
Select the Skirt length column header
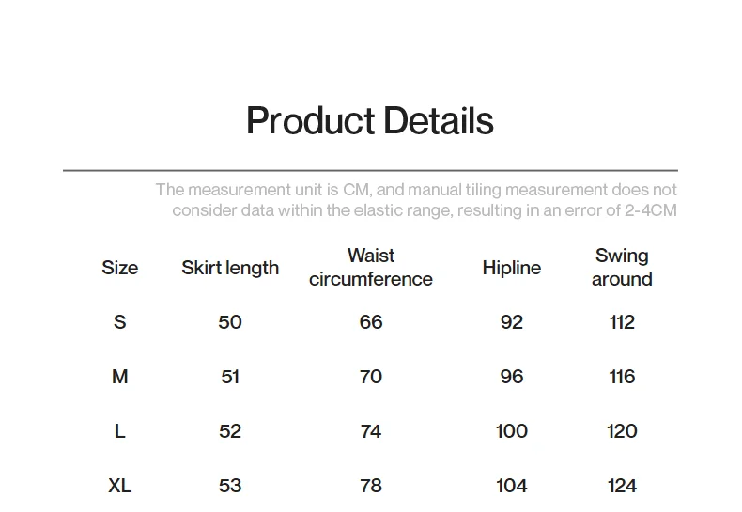point(230,268)
